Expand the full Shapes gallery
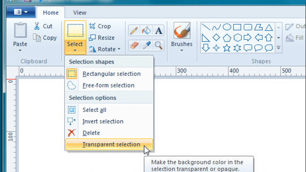The image size is (306, 172). coord(278,48)
